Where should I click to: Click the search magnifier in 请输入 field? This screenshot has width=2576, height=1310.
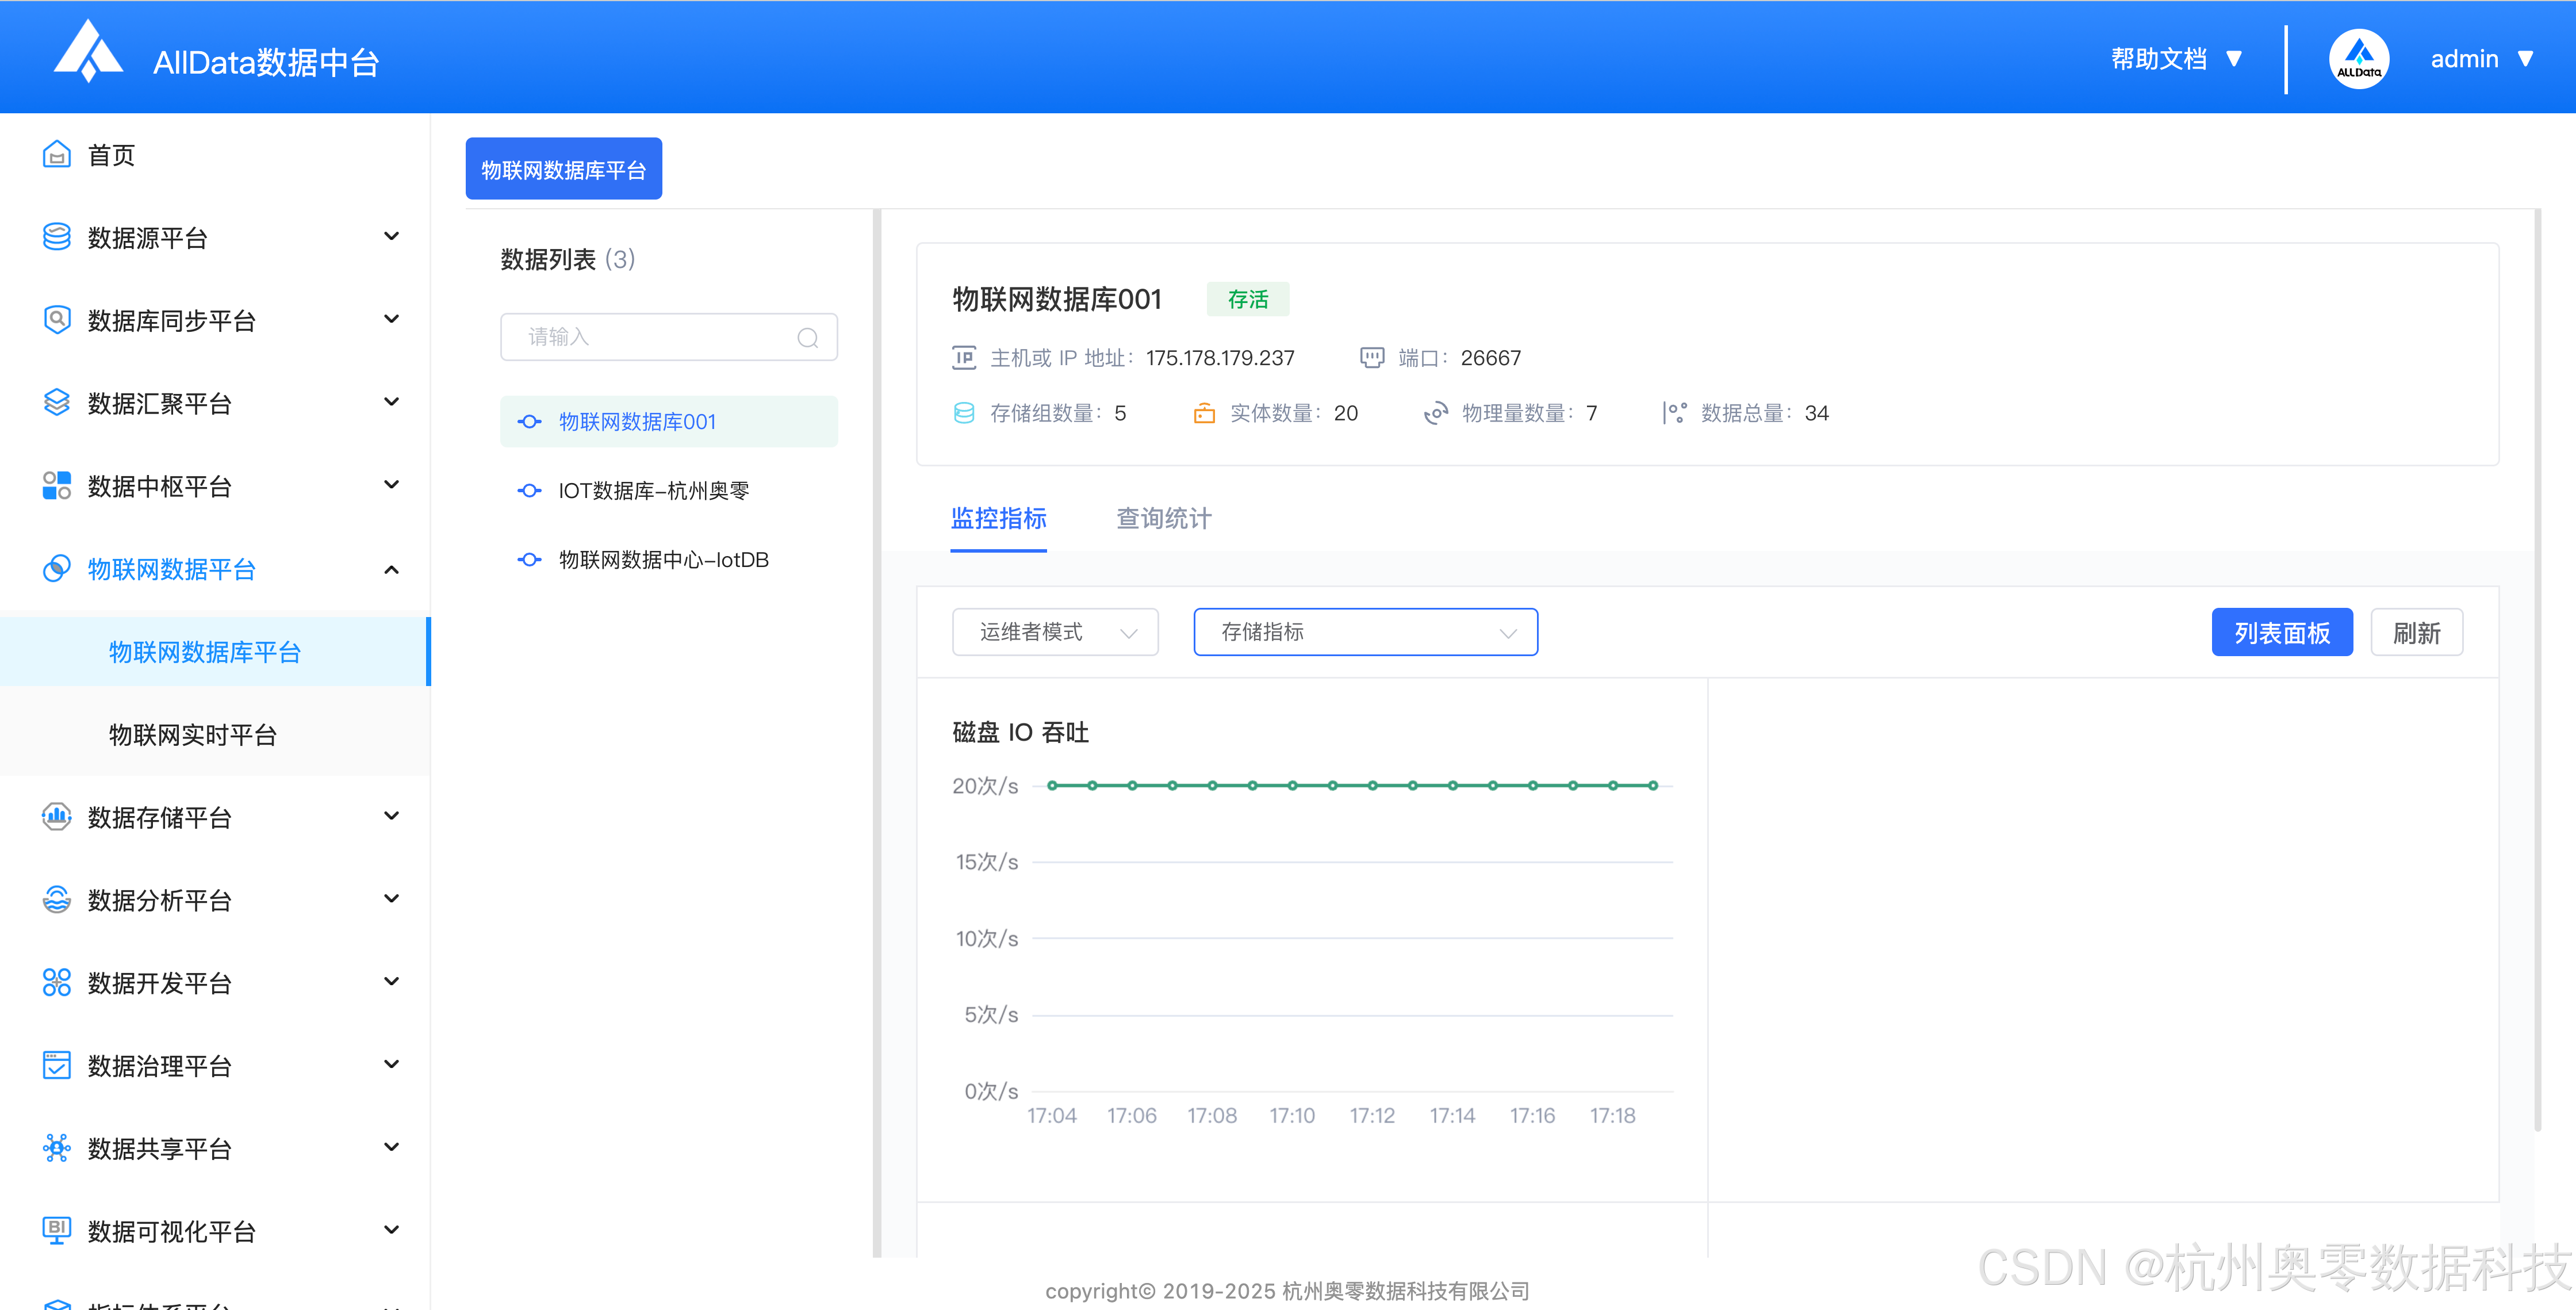tap(807, 338)
